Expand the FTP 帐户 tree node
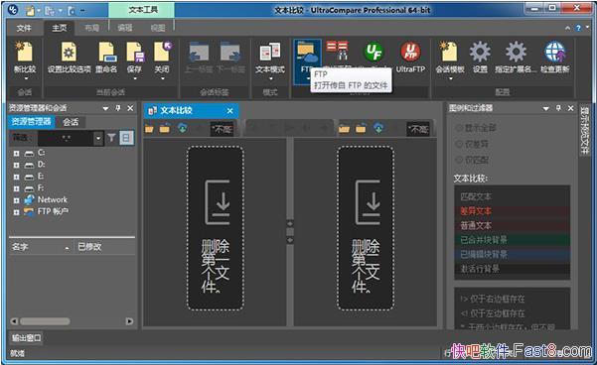The height and width of the screenshot is (365, 597). click(x=16, y=212)
